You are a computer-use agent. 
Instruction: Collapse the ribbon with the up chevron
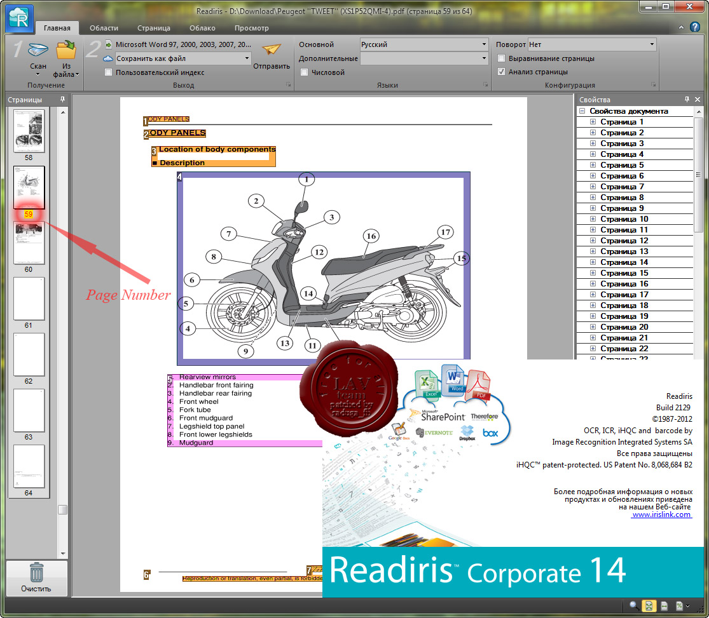point(681,27)
